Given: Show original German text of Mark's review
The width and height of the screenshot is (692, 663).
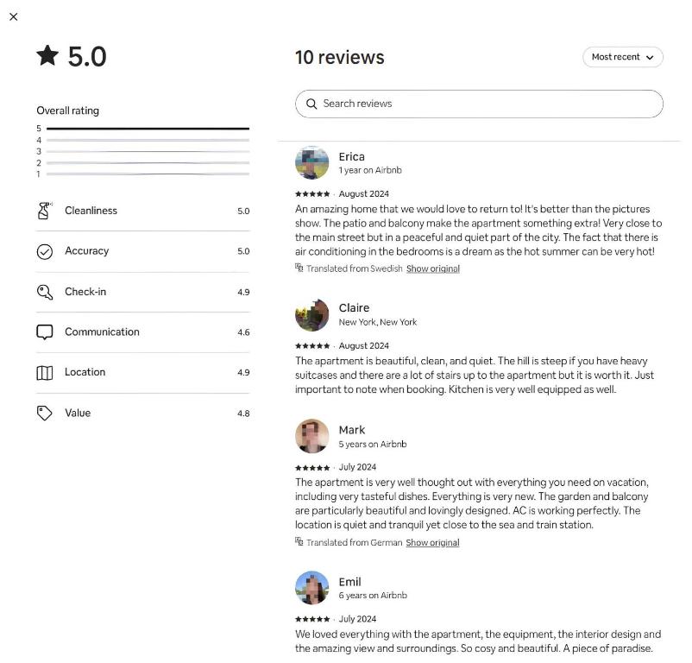Looking at the screenshot, I should click(432, 543).
